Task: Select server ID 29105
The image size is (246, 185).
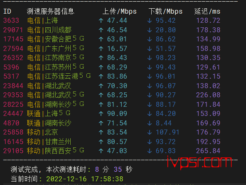Action: point(13,151)
